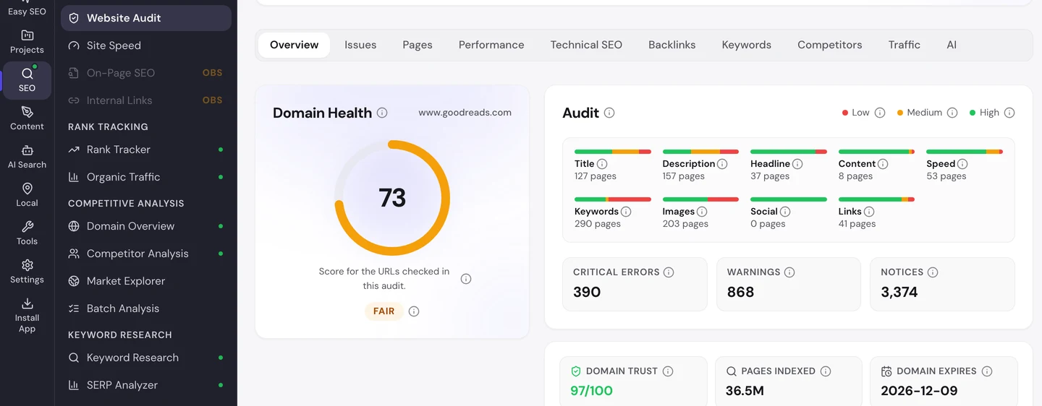This screenshot has width=1042, height=406.
Task: Click info icon next to Medium legend
Action: 952,113
